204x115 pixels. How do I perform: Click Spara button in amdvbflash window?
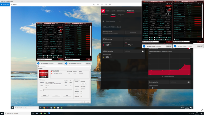tap(67, 96)
